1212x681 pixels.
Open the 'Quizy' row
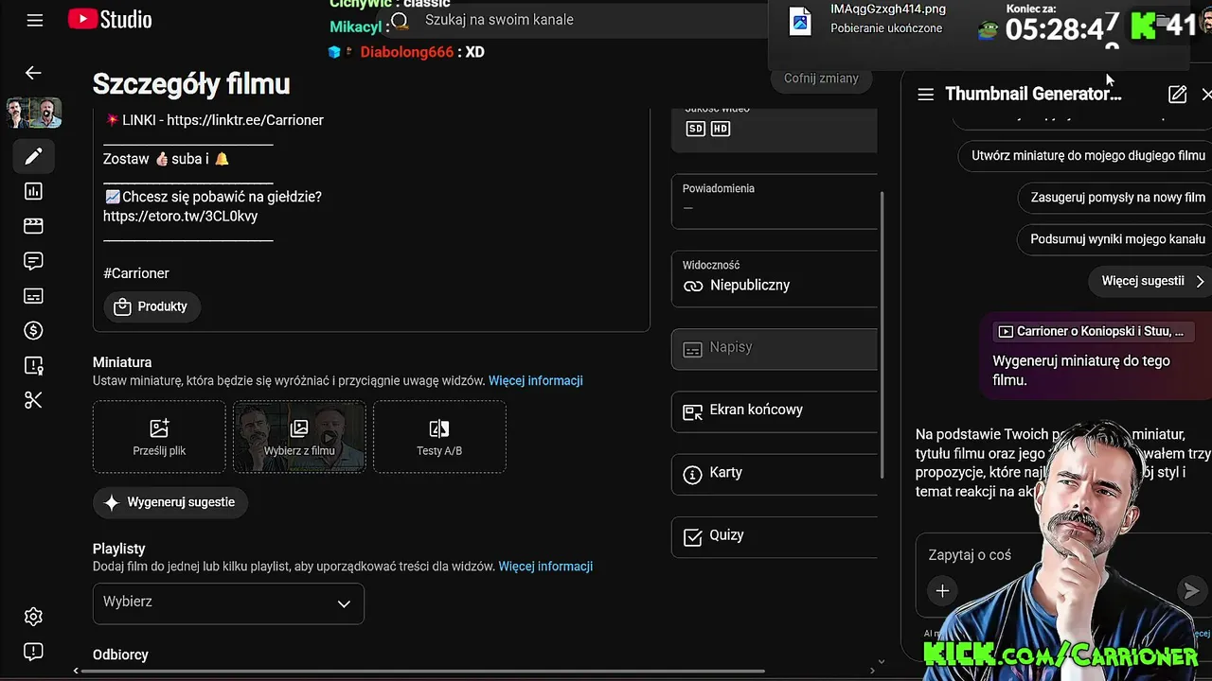(x=775, y=535)
